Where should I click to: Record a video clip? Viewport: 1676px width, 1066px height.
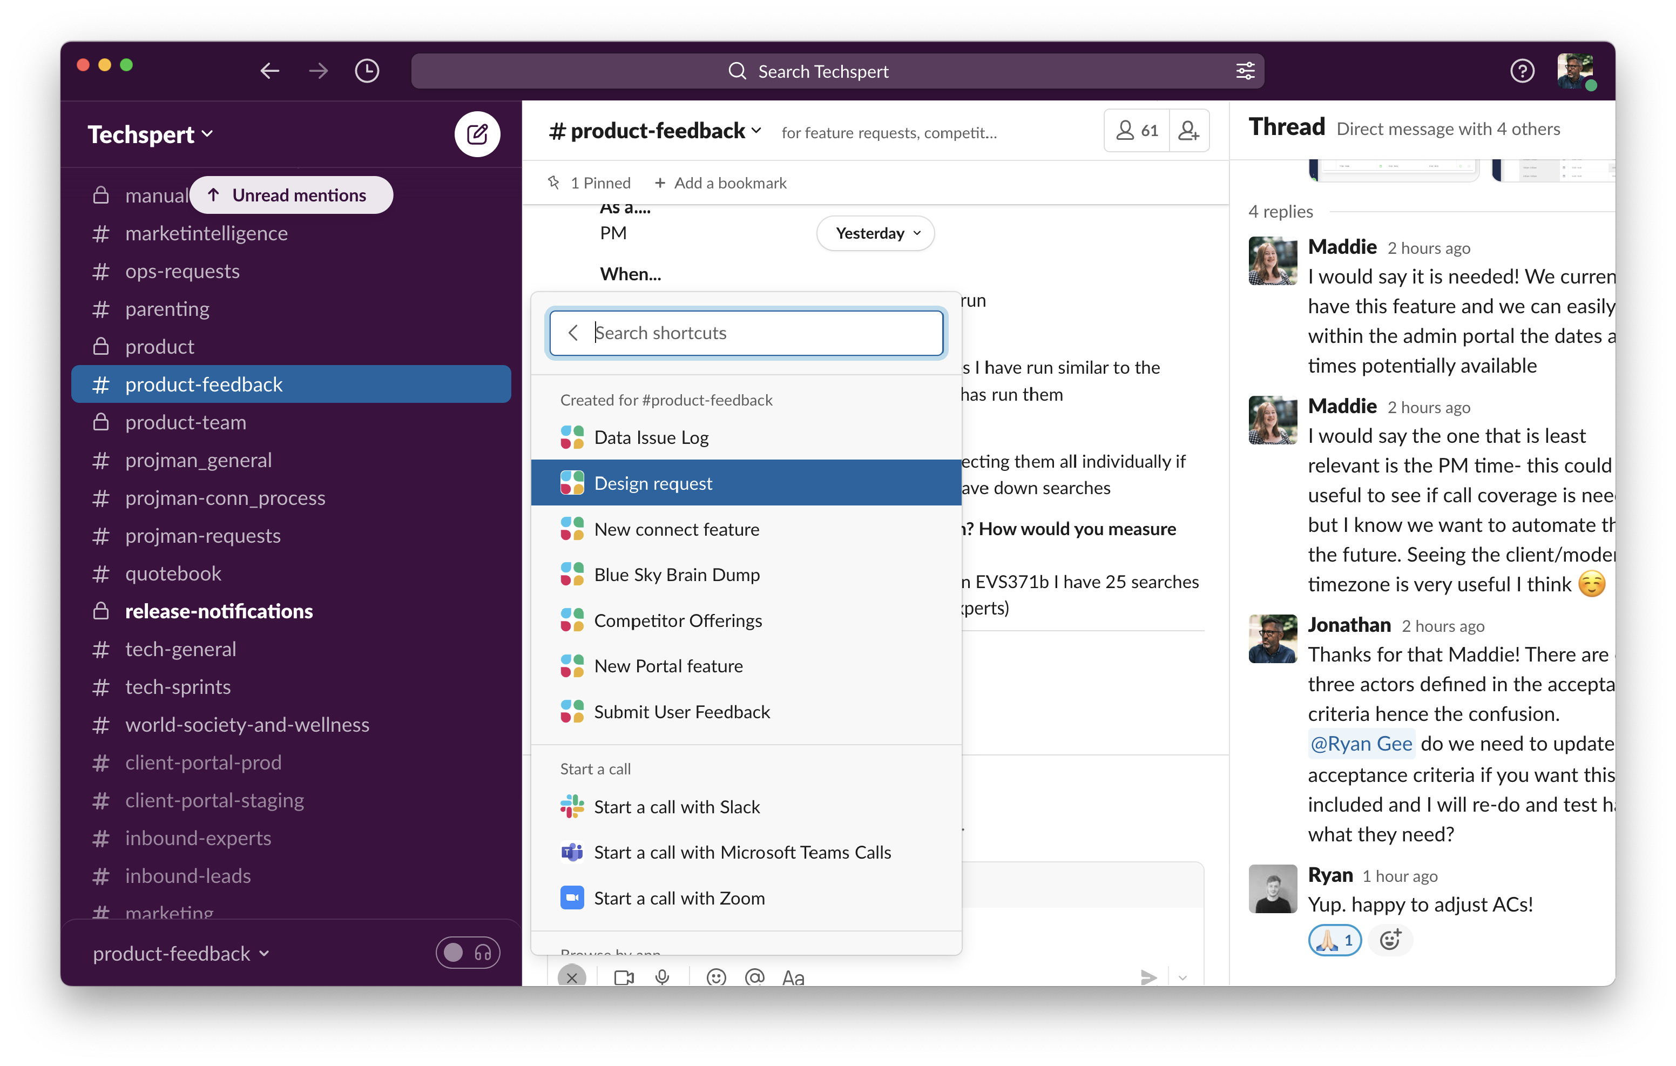click(624, 977)
